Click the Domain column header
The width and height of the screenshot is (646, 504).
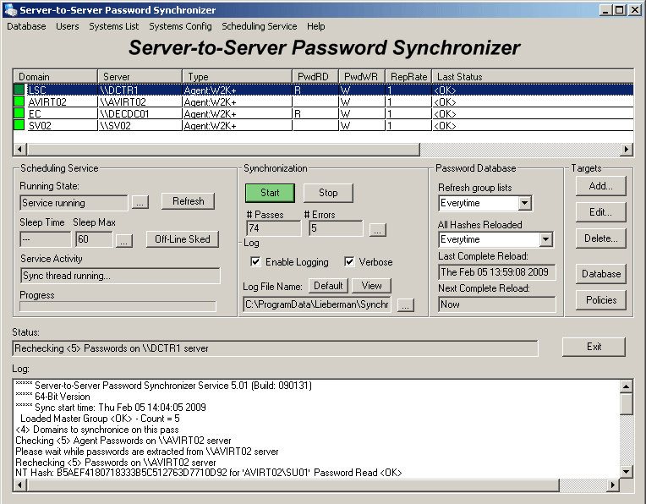tap(56, 77)
